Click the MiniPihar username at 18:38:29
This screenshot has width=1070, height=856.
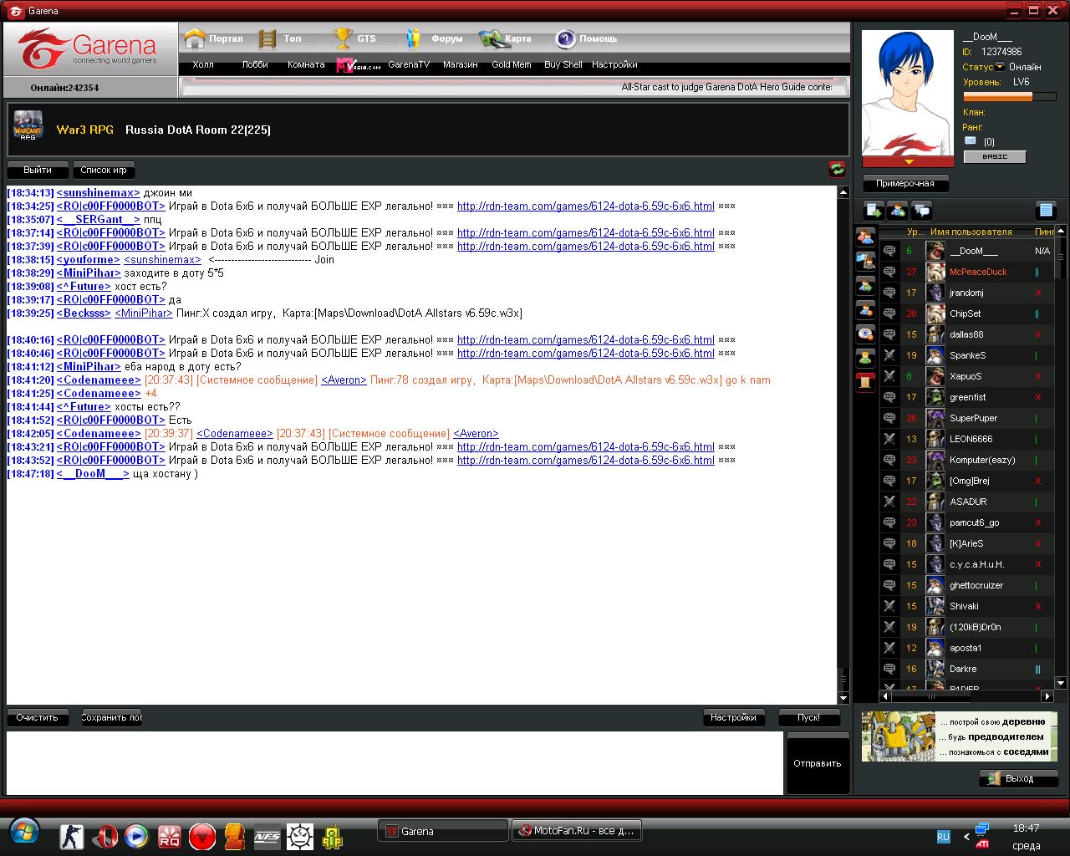[x=89, y=273]
